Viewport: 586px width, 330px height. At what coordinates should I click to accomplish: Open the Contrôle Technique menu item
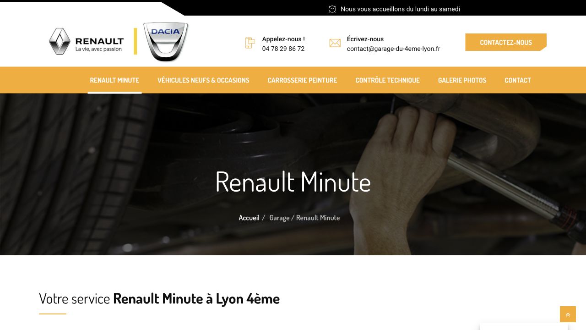(x=387, y=80)
